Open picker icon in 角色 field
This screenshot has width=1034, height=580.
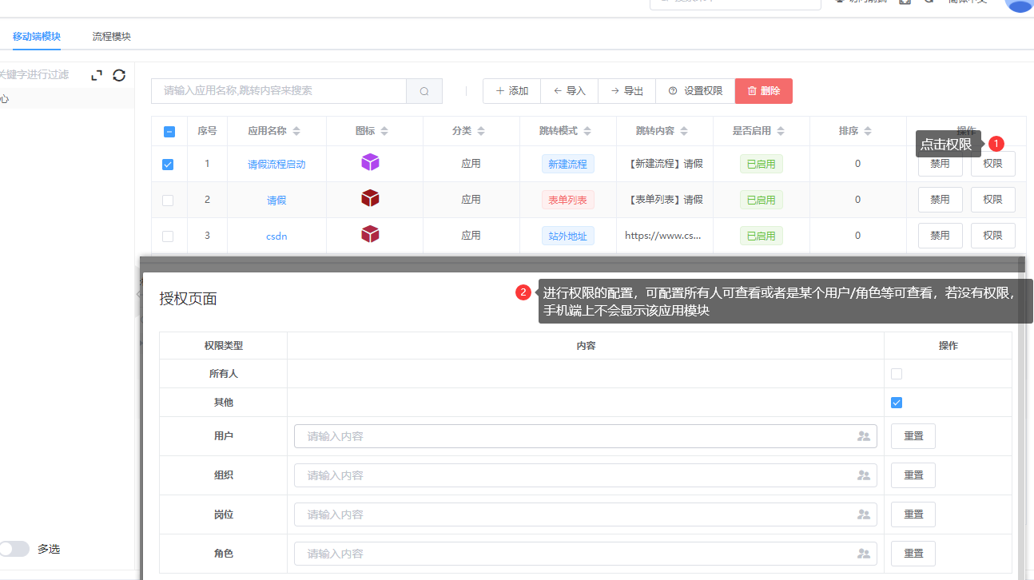click(863, 554)
